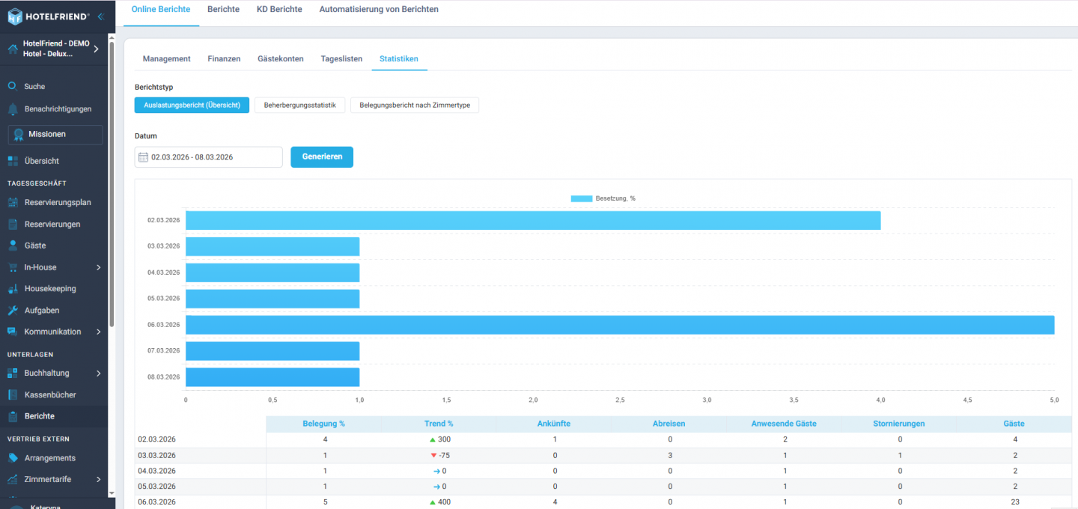Select Belegungsbericht nach Zimmertype report type
This screenshot has height=509, width=1078.
click(414, 106)
